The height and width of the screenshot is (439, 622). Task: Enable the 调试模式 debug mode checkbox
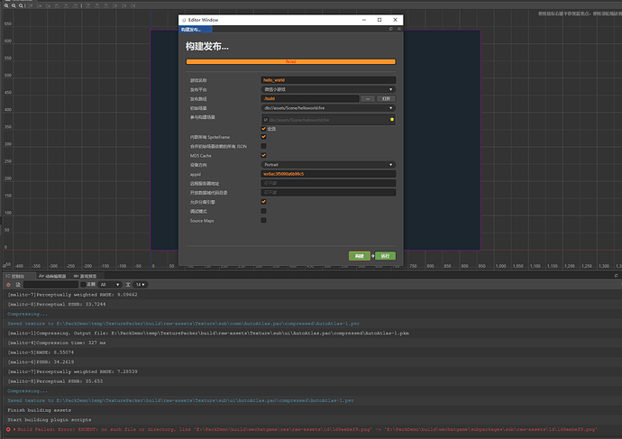(263, 211)
